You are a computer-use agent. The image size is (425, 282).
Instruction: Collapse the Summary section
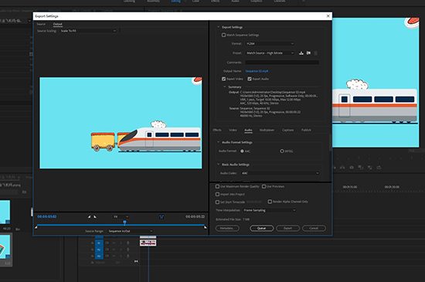(x=224, y=87)
